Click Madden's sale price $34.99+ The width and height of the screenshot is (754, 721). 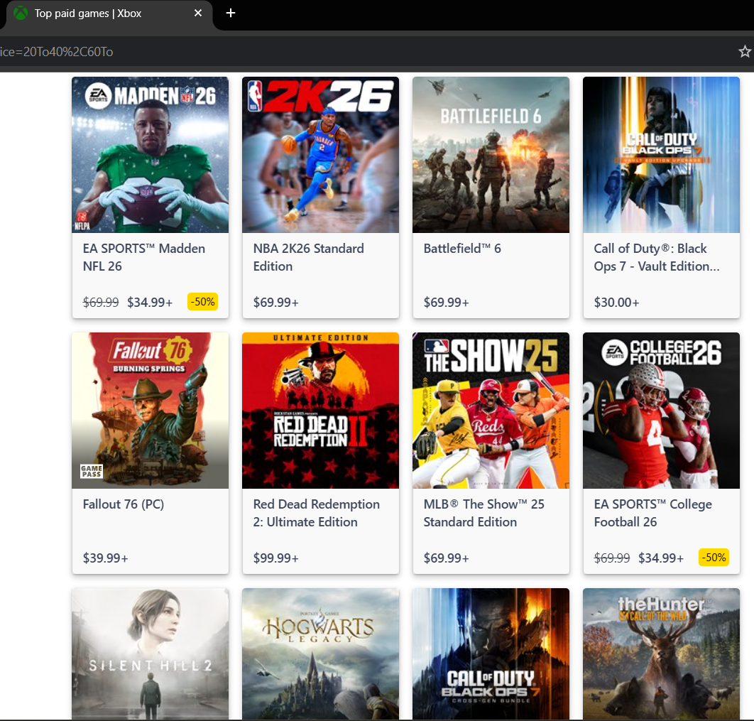pos(150,303)
